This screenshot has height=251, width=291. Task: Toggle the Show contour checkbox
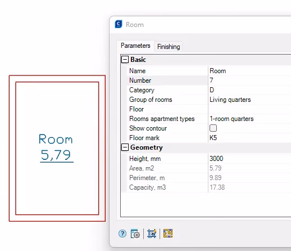(x=213, y=128)
